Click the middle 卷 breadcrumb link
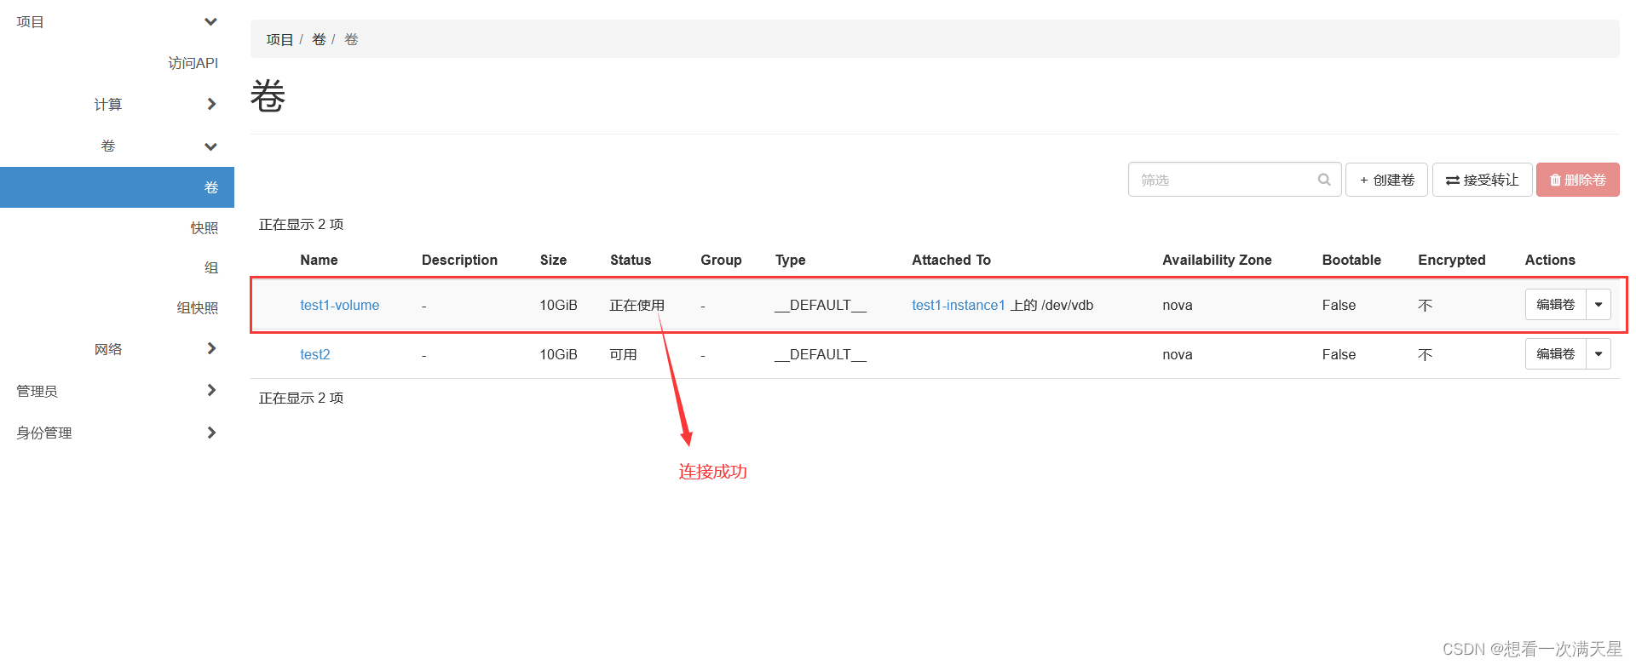Screen dimensions: 1636x665 tap(319, 39)
